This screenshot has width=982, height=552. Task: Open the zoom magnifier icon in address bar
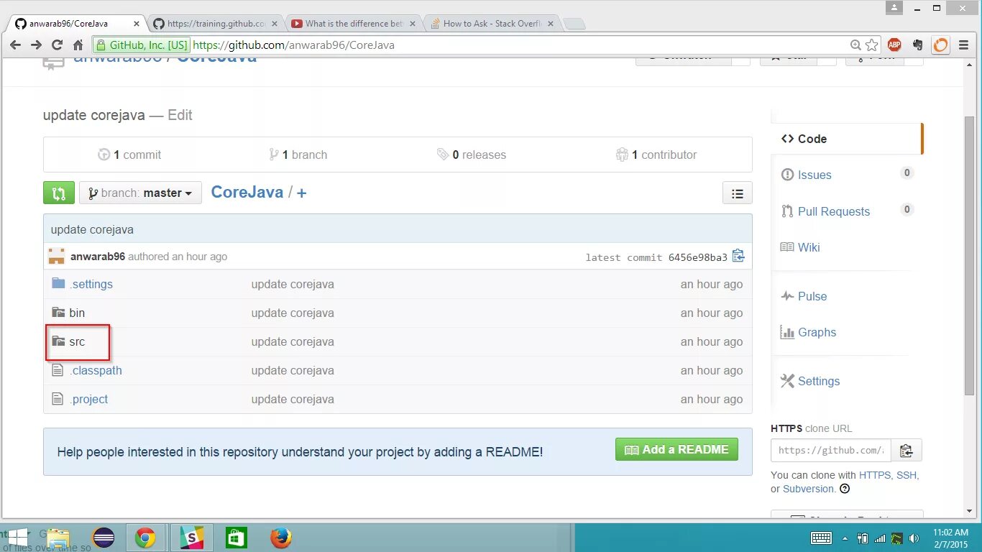click(x=855, y=45)
